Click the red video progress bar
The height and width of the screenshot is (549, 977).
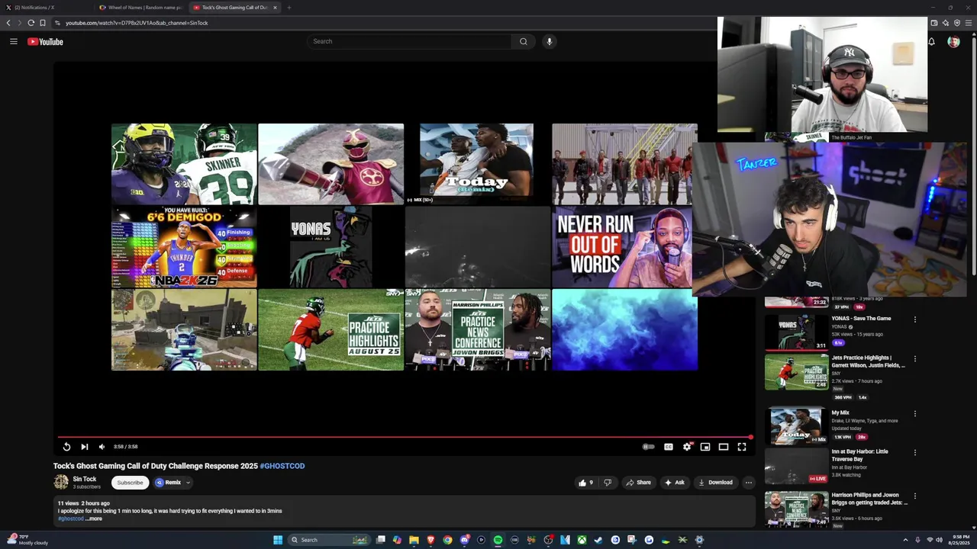(x=405, y=438)
